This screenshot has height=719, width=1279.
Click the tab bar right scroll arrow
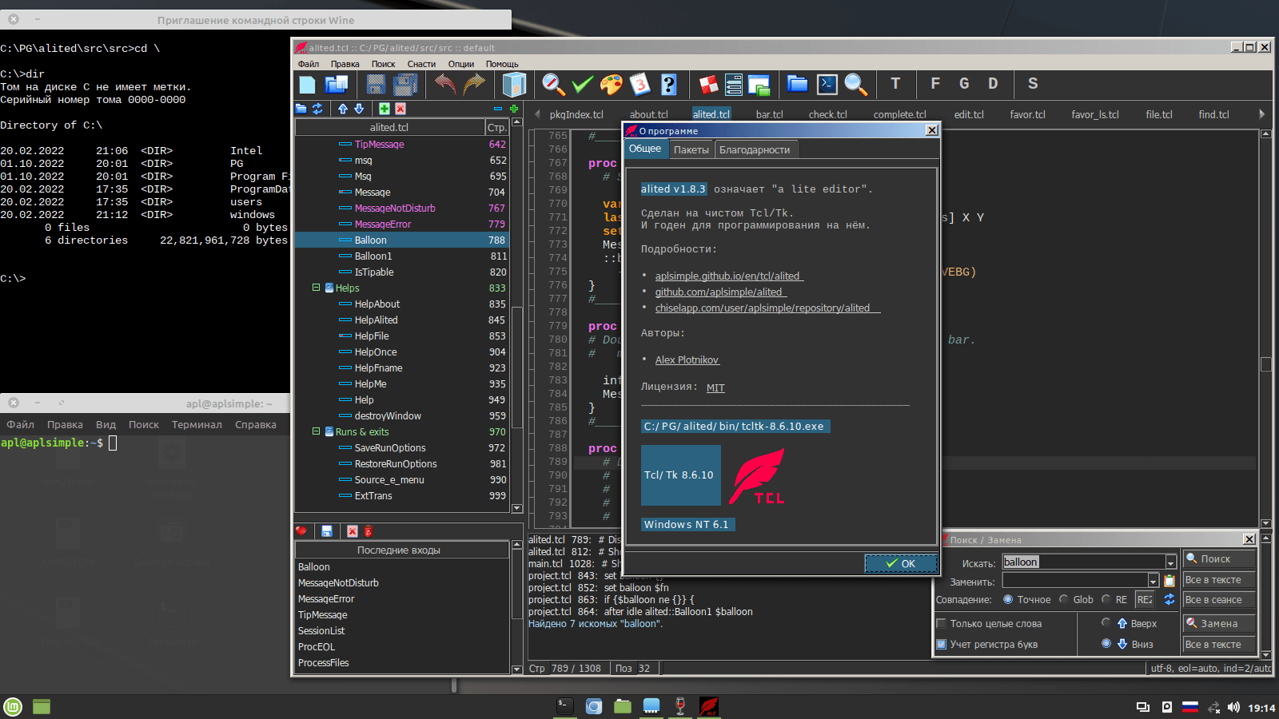pos(1261,114)
